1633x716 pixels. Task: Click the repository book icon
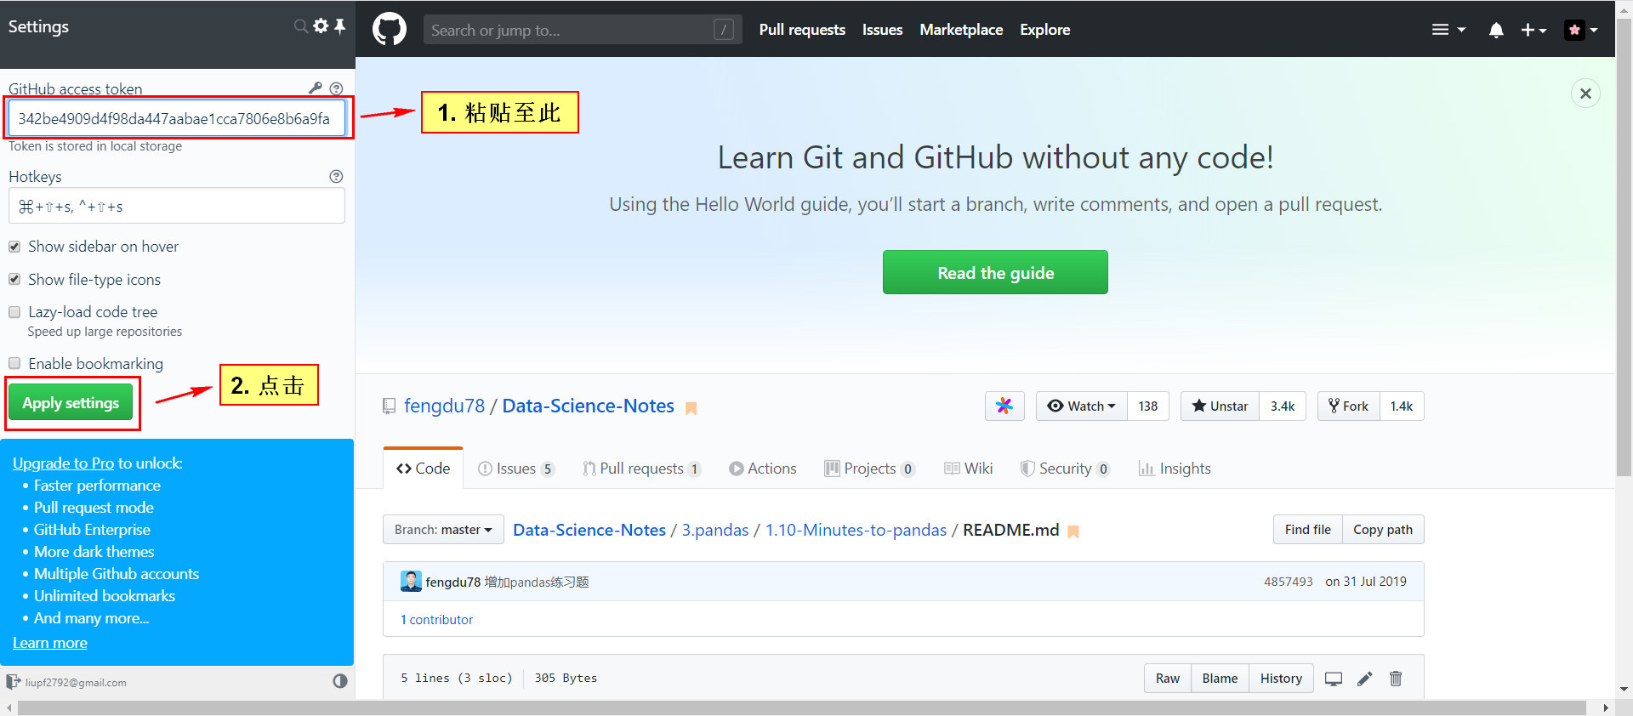coord(389,406)
